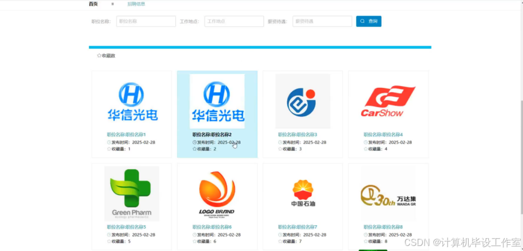The image size is (523, 251).
Task: Click the magnifier icon in 查询 button
Action: tap(362, 21)
